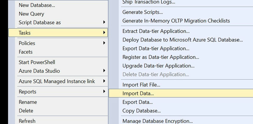Click Import Flat File option
This screenshot has width=253, height=124.
141,85
